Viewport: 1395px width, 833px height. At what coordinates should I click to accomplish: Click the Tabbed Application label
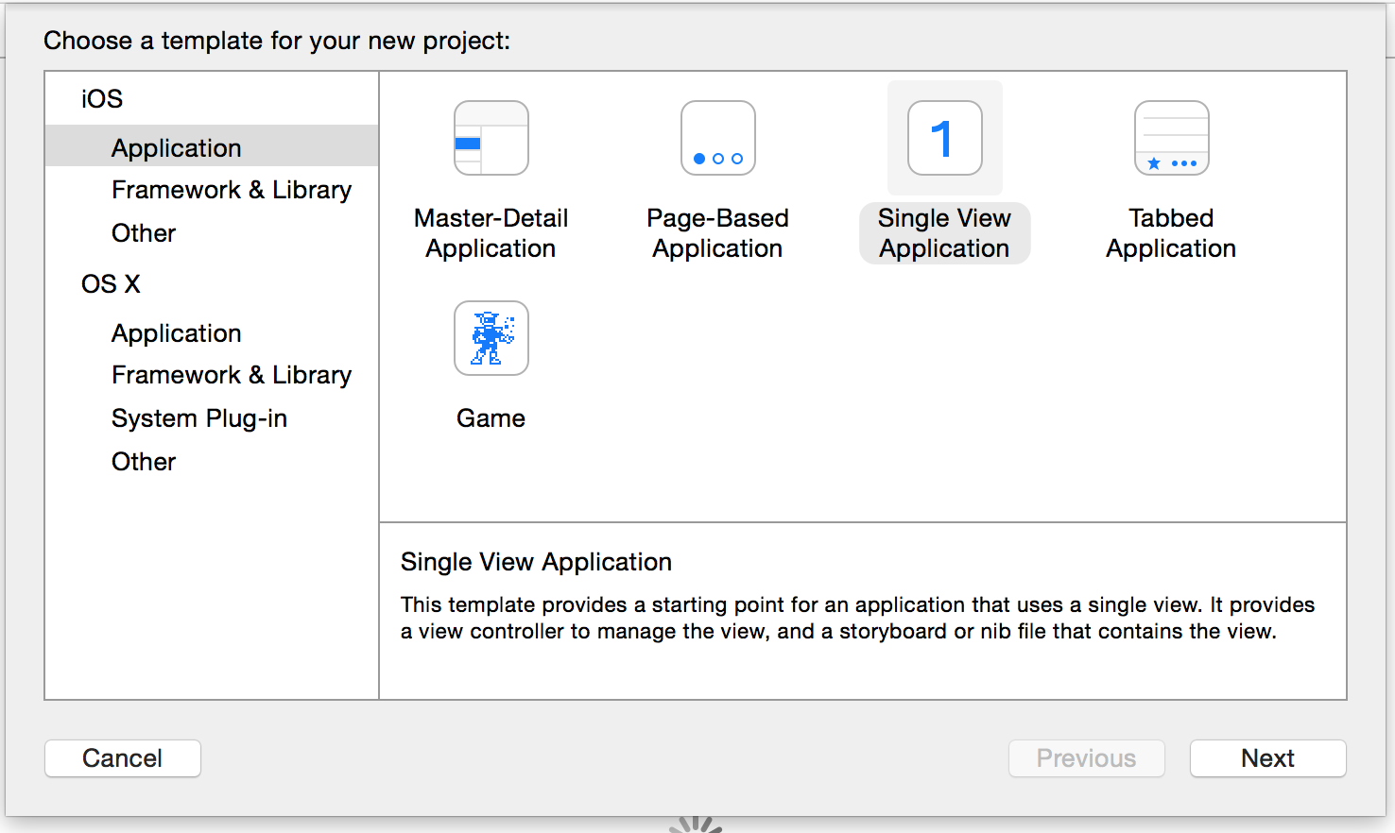pos(1171,233)
